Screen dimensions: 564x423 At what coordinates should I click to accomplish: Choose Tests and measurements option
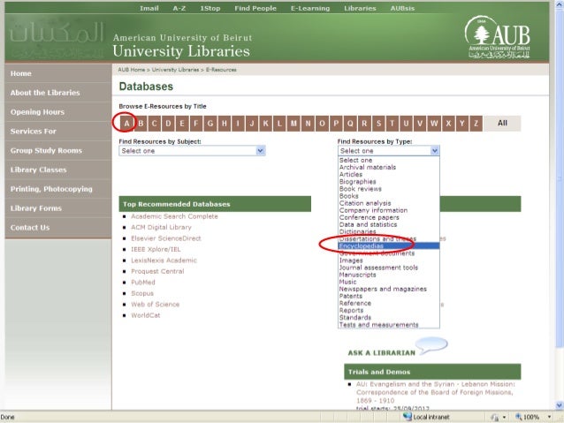tap(388, 324)
